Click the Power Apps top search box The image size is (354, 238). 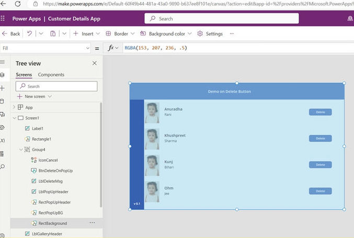(x=222, y=18)
